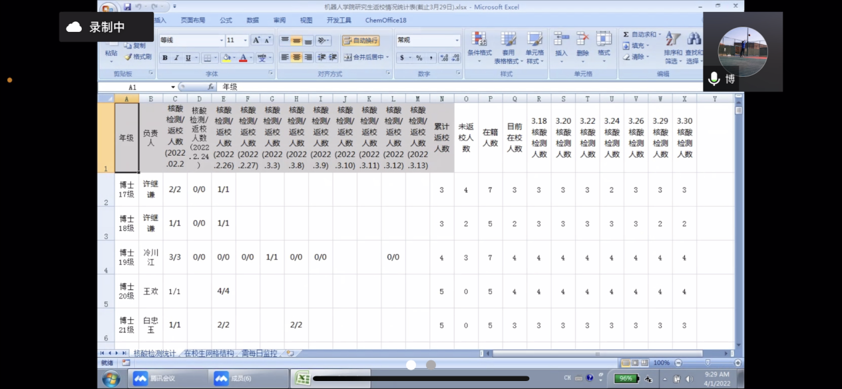
Task: Expand the number format 常规 dropdown
Action: click(457, 41)
